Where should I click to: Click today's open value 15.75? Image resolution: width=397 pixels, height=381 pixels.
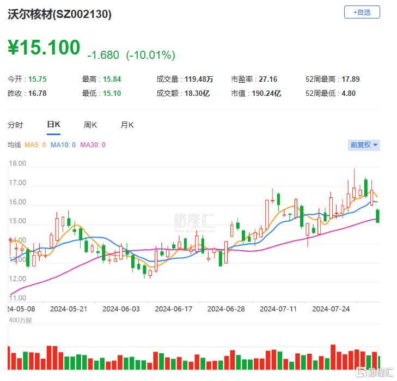[38, 79]
